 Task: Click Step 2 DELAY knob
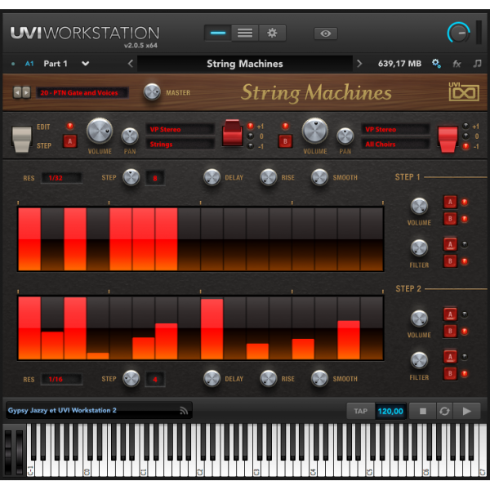coord(212,379)
